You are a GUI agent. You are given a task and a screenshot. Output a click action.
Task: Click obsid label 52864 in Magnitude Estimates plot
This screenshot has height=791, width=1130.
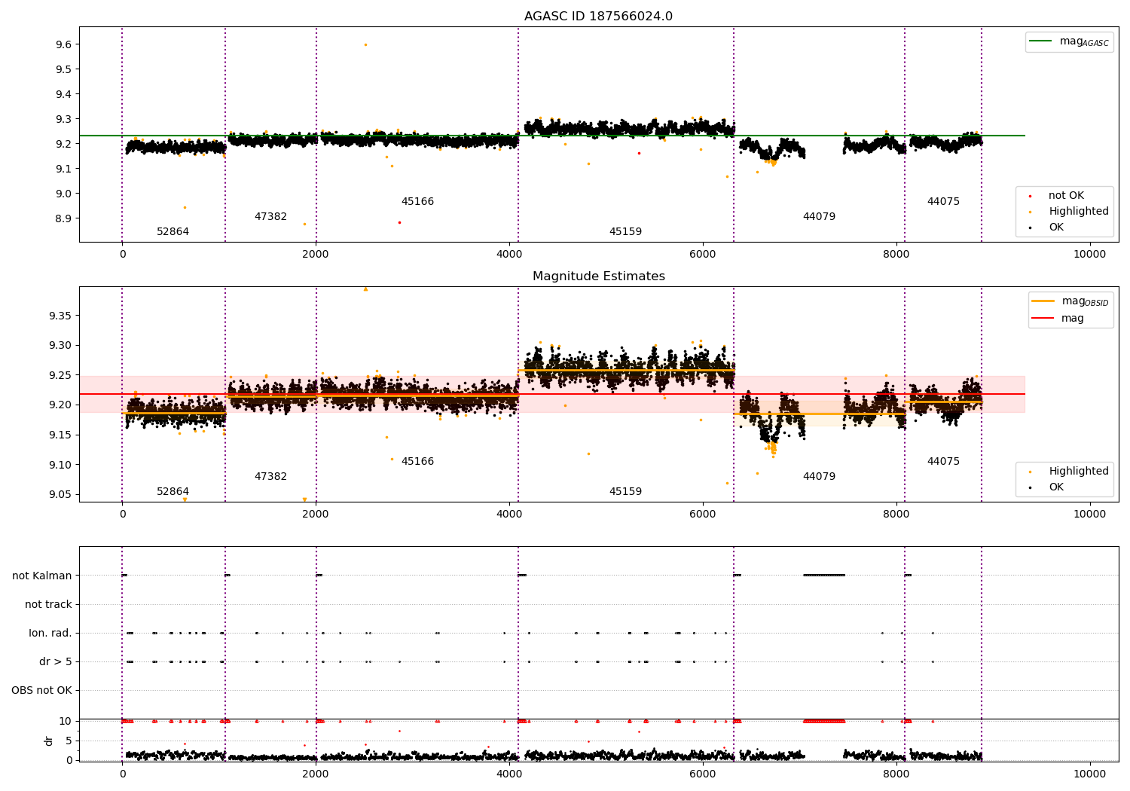point(173,492)
